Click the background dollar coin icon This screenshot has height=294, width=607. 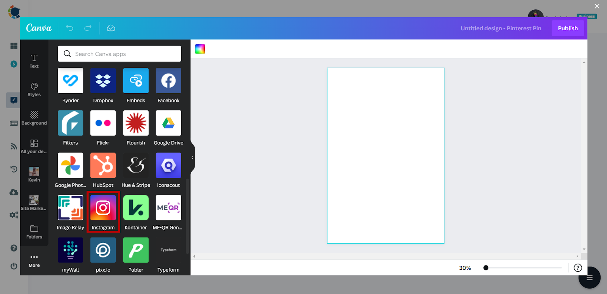click(x=14, y=64)
